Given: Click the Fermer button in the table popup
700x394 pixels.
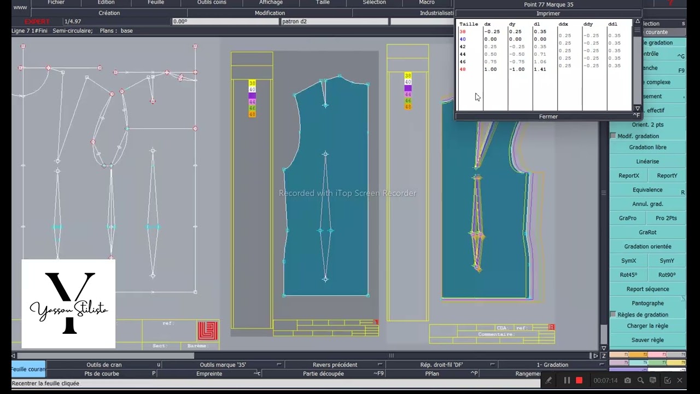Looking at the screenshot, I should click(x=548, y=117).
